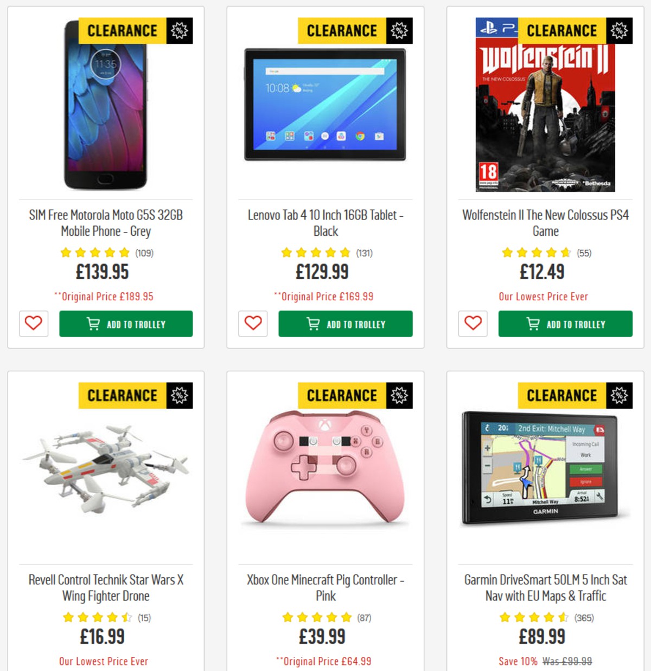Add Wolfenstein II PS4 Game to trolley
The width and height of the screenshot is (651, 671).
click(565, 324)
